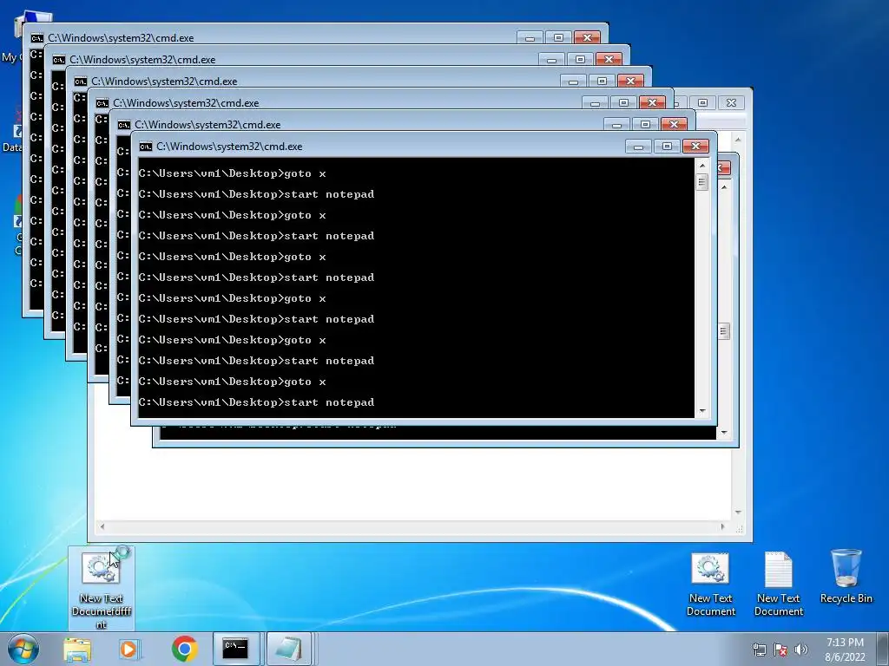This screenshot has width=889, height=666.
Task: Close the third-from-back cmd.exe window
Action: [630, 81]
